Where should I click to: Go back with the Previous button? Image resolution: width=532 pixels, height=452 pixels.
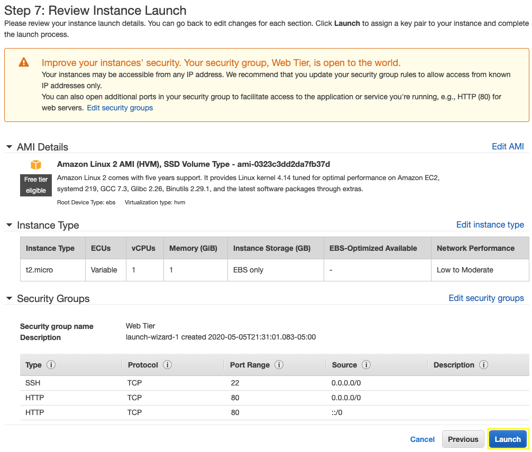point(463,439)
